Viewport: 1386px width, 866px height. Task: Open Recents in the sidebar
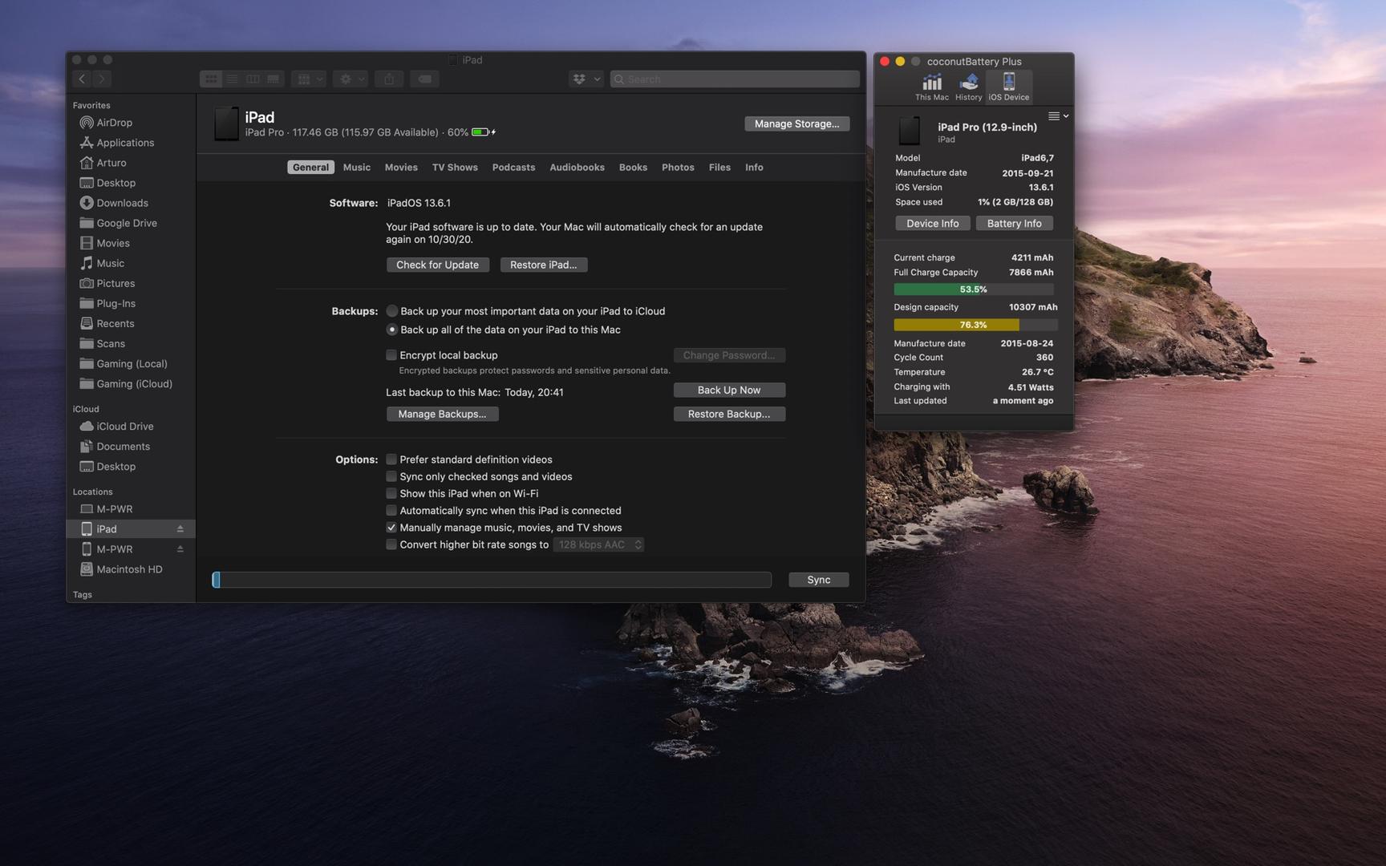(115, 323)
